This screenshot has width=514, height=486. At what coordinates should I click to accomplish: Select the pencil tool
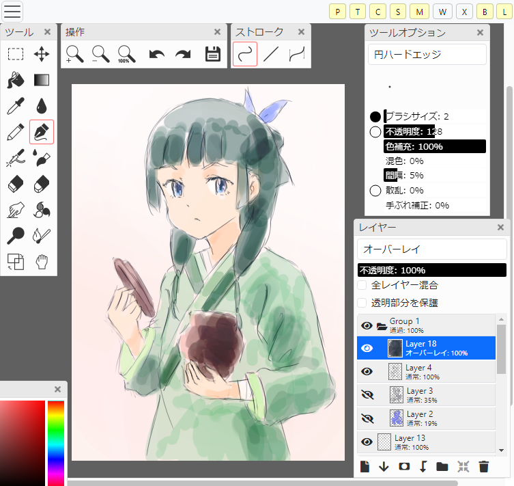coord(16,132)
